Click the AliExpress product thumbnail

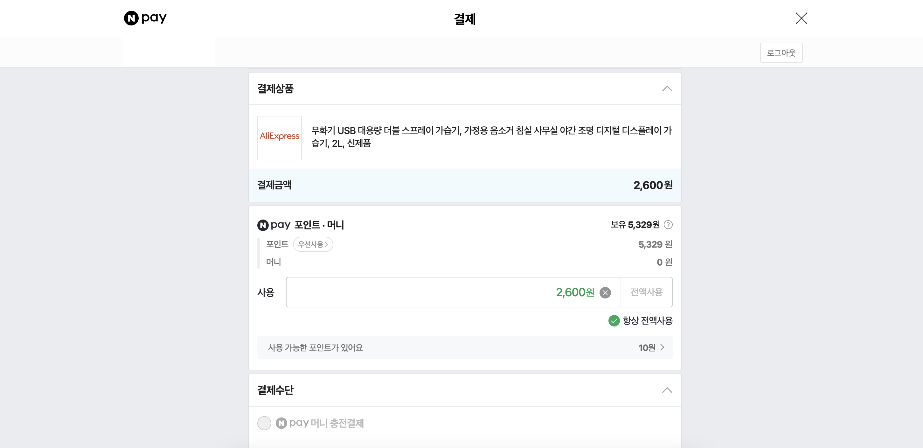click(x=280, y=138)
